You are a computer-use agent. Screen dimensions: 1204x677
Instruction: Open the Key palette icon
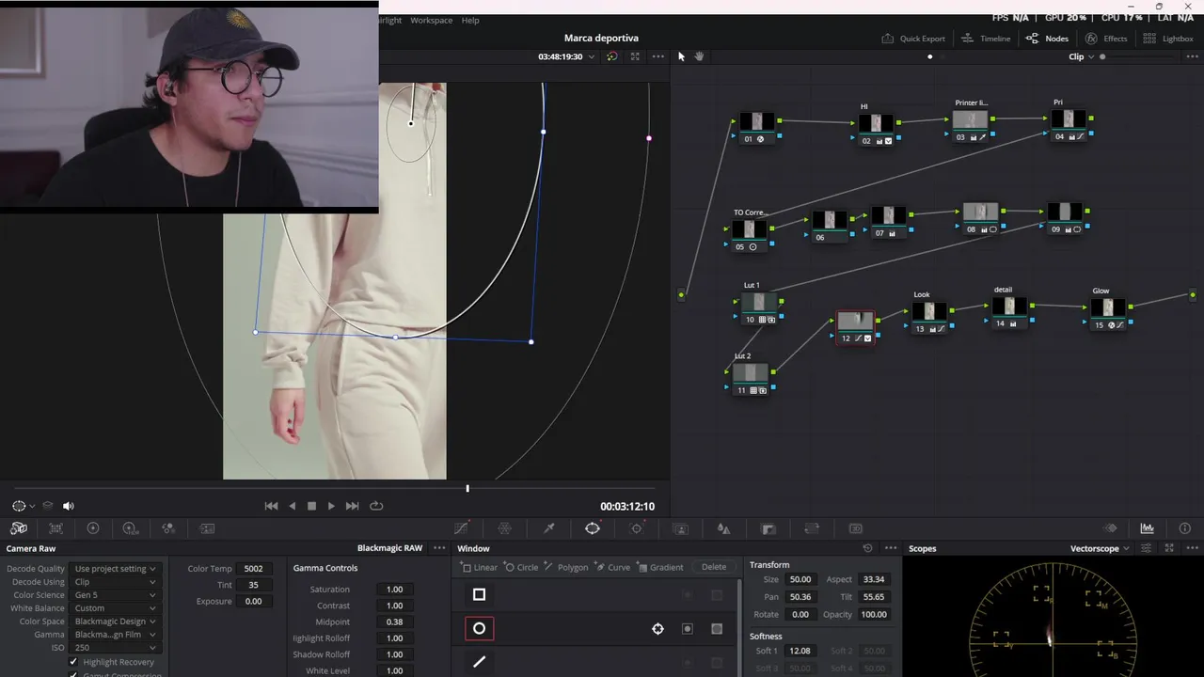[x=768, y=528]
